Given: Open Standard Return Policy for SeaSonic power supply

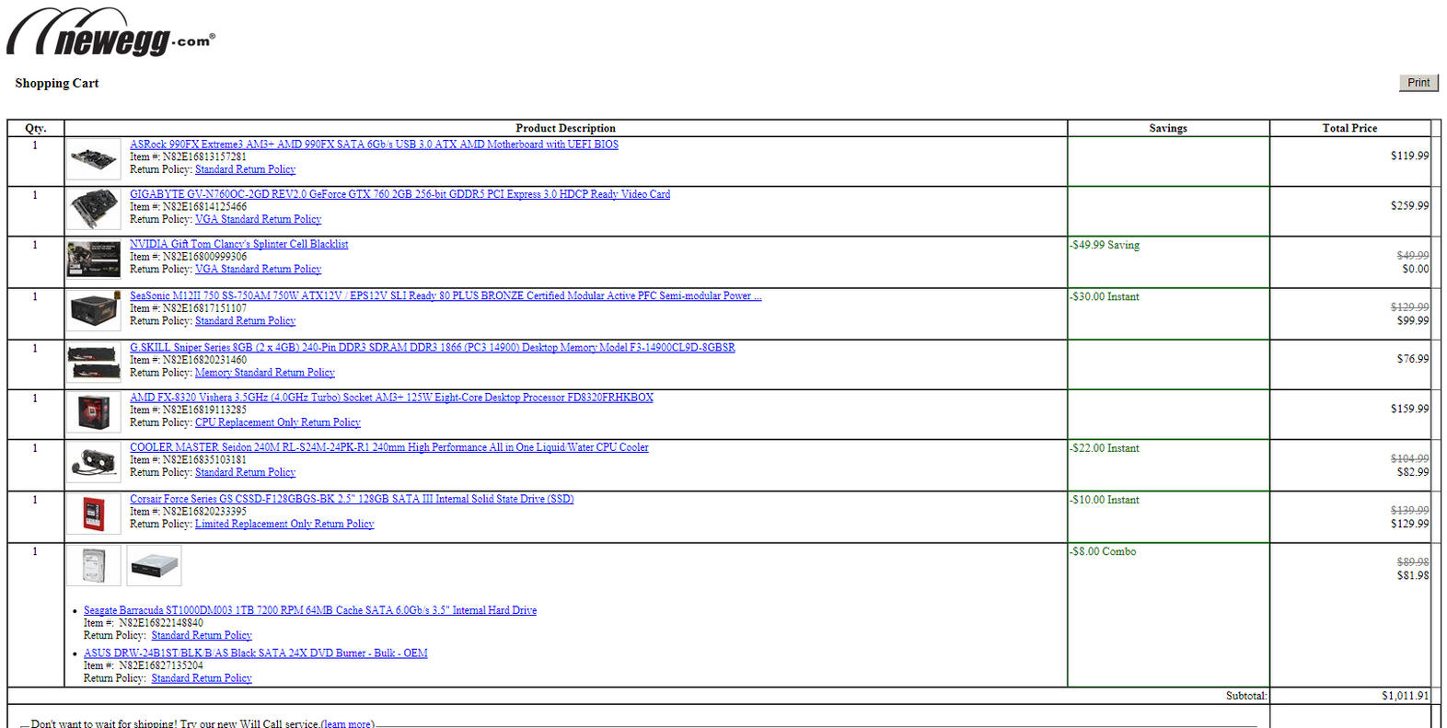Looking at the screenshot, I should point(245,320).
